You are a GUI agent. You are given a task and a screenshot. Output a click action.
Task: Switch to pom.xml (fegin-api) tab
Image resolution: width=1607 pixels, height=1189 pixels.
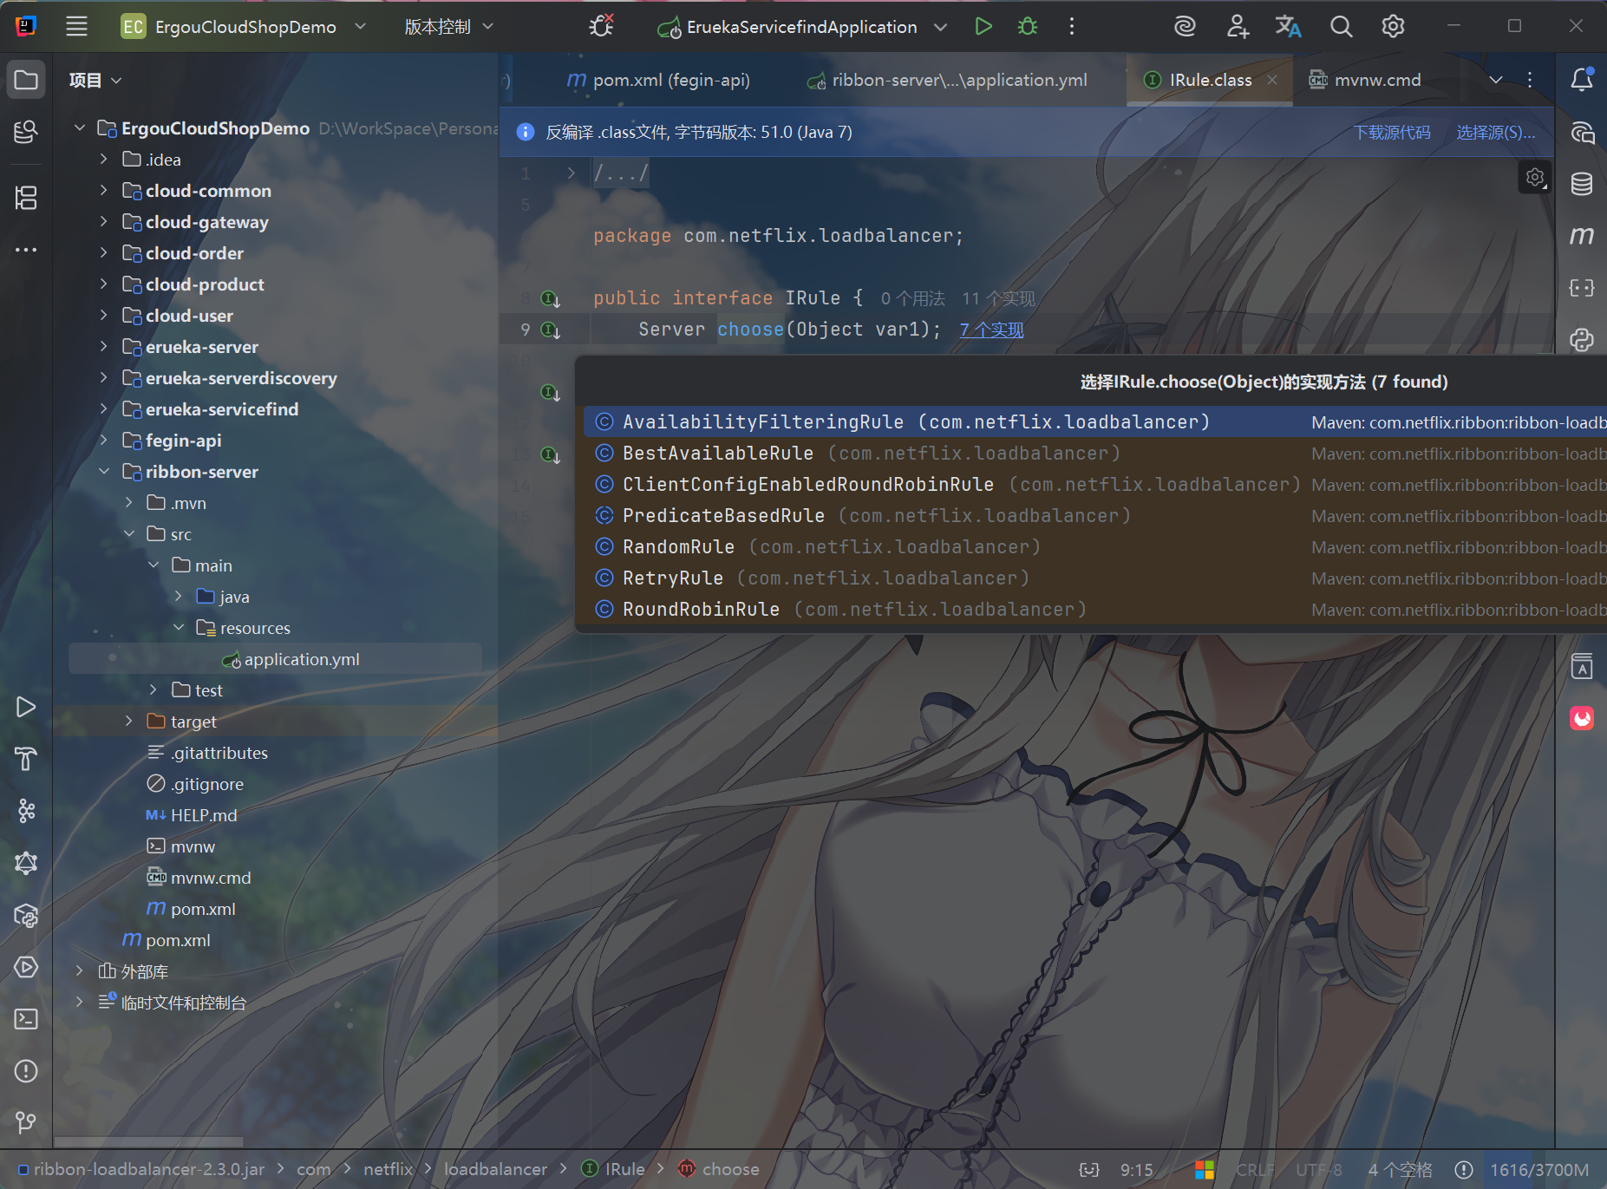pos(658,80)
